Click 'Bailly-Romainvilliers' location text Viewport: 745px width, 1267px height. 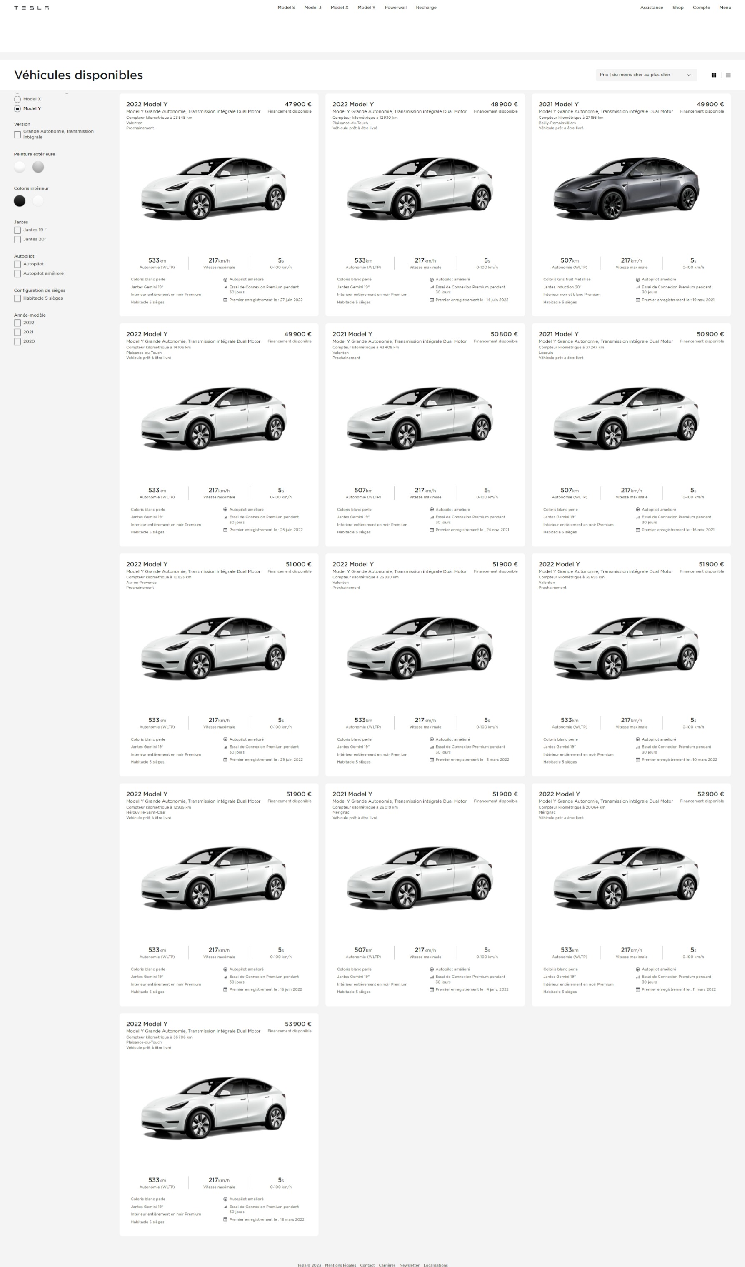[x=557, y=123]
